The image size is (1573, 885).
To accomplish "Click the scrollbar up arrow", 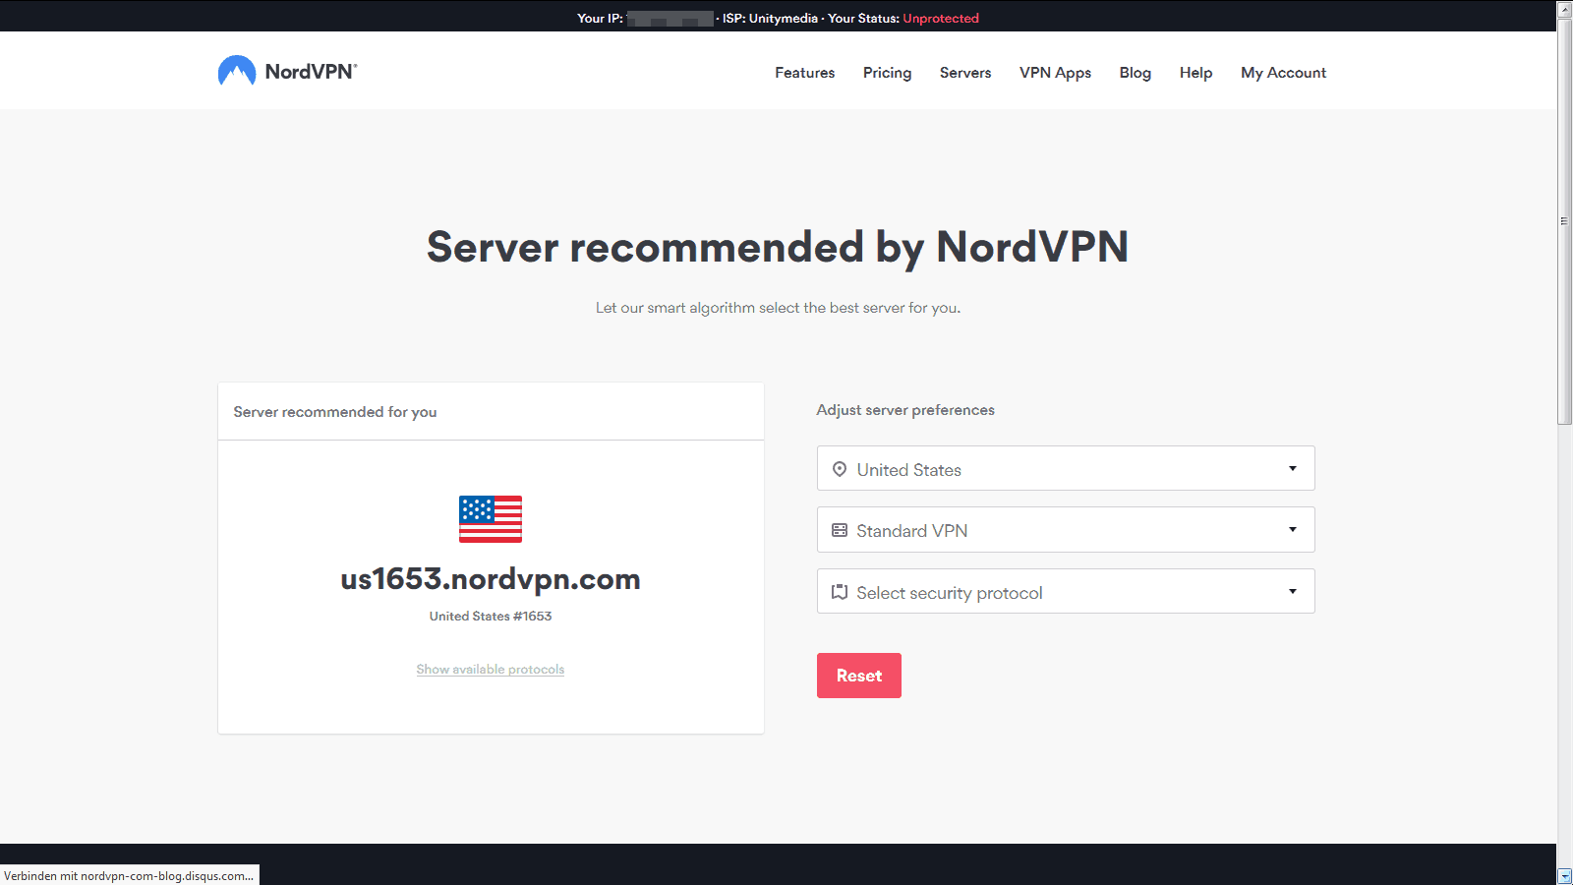I will tap(1564, 9).
